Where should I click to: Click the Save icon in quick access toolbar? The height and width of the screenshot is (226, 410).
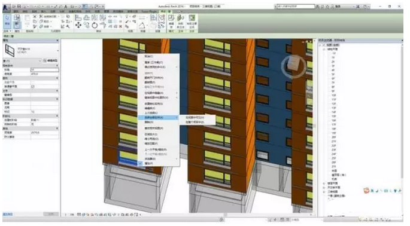click(x=19, y=6)
